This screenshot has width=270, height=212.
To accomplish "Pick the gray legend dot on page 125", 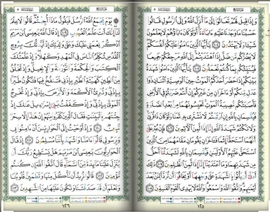I will (195, 202).
